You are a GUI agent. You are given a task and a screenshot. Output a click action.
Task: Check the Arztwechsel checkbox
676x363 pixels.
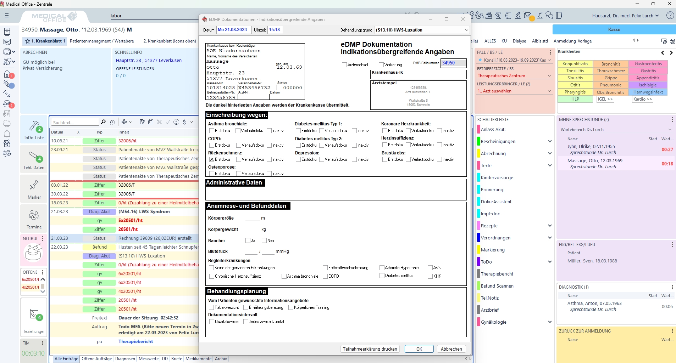click(344, 65)
